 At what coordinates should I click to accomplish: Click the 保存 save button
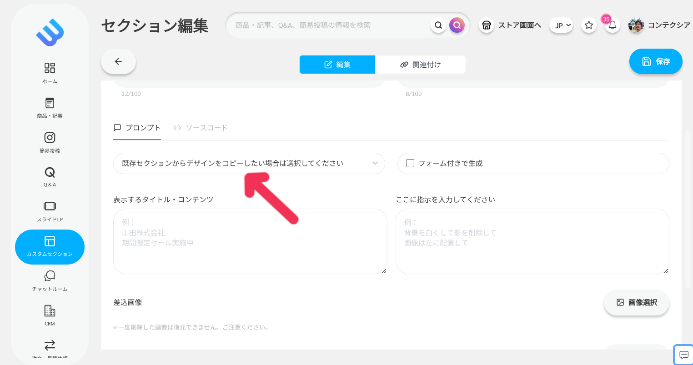(656, 61)
